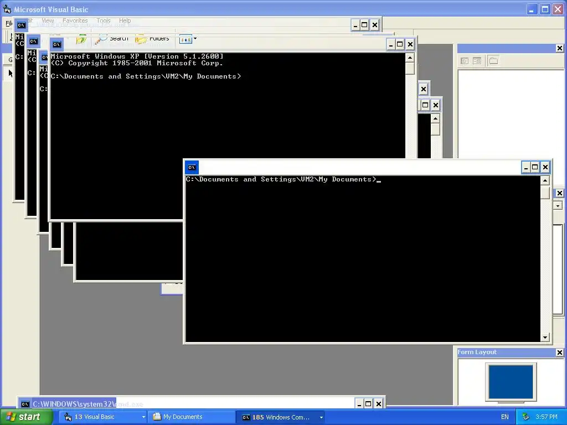The height and width of the screenshot is (425, 567).
Task: Minimize the front Command Prompt window
Action: pyautogui.click(x=526, y=167)
